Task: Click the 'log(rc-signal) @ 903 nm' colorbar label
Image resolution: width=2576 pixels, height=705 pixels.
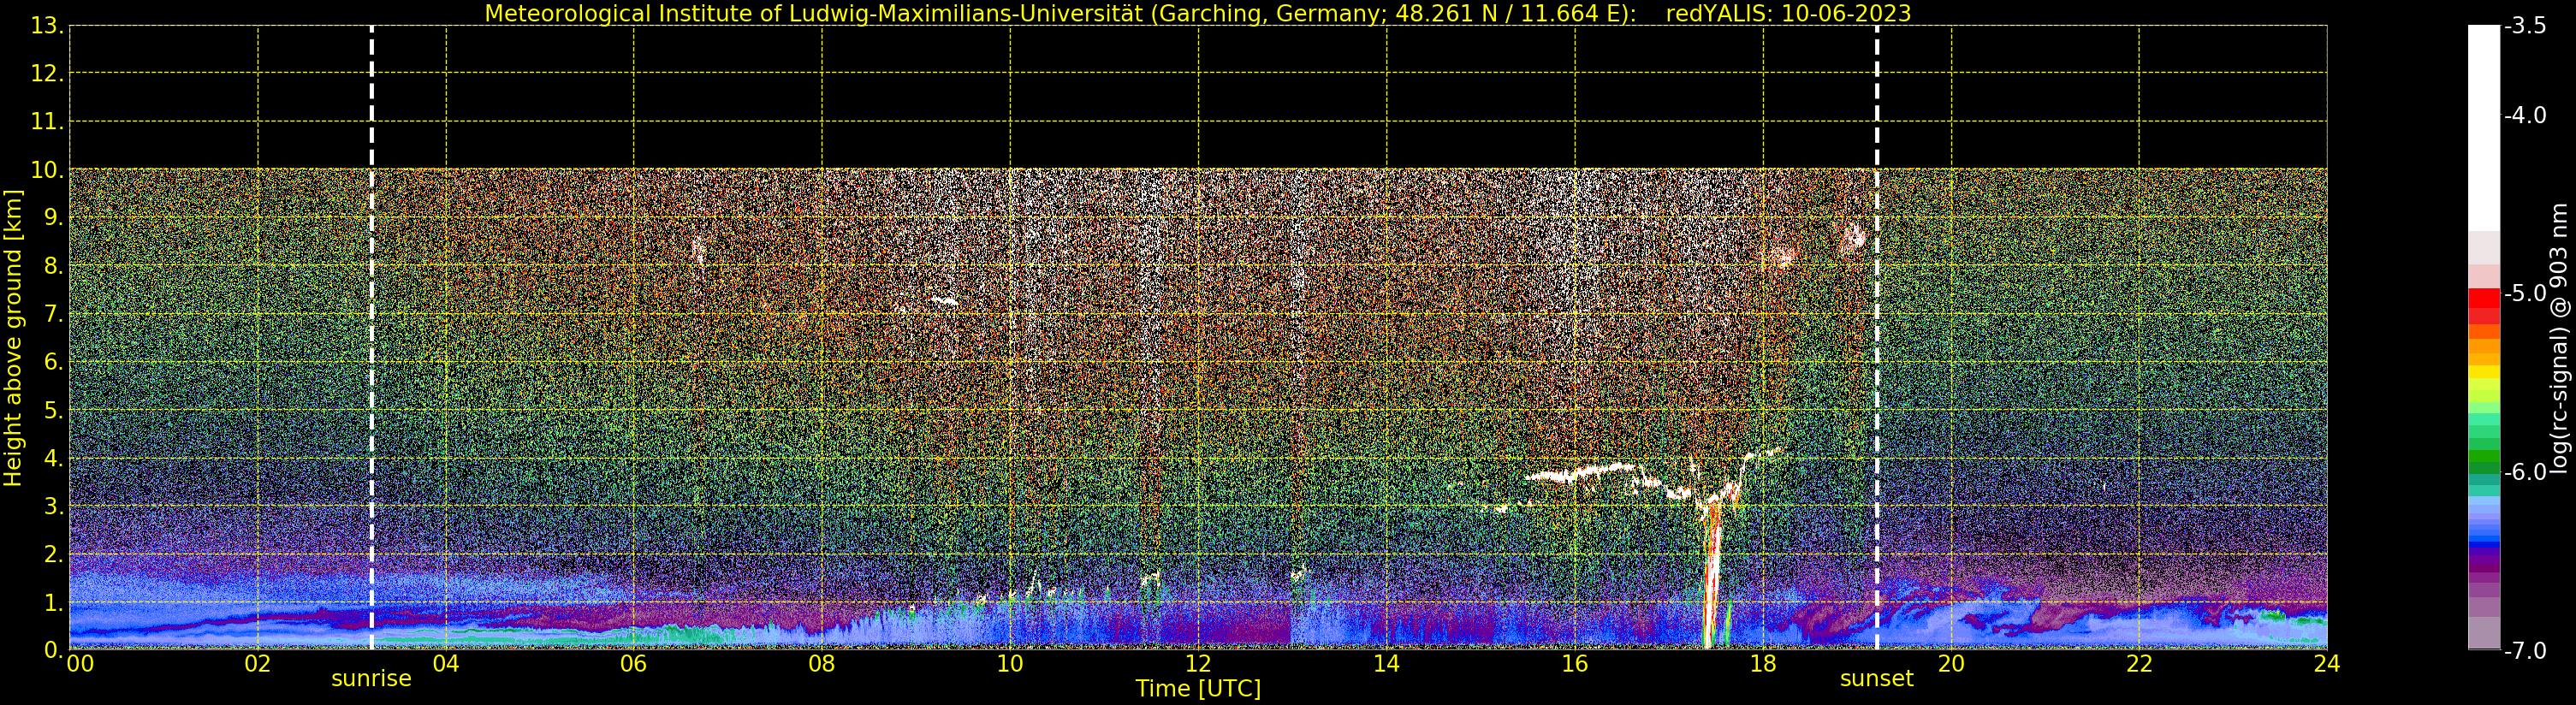Action: tap(2558, 338)
